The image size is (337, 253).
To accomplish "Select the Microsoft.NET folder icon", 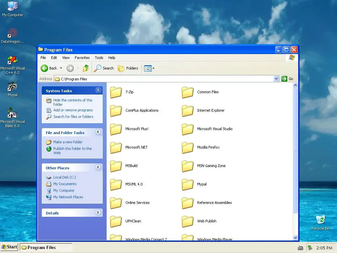I will [x=116, y=148].
